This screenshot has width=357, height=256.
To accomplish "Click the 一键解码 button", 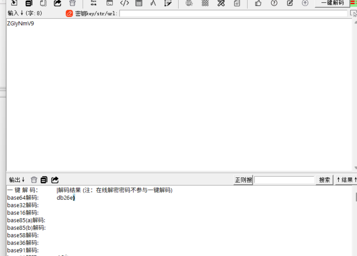I will pos(332,3).
